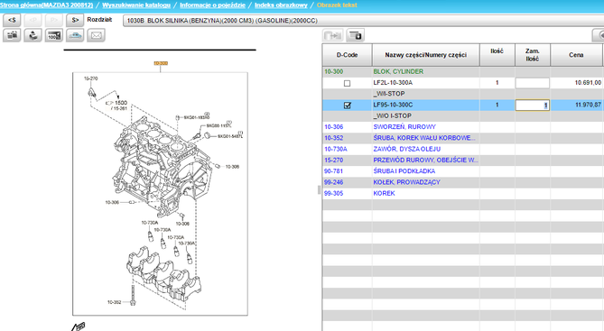Go to next section with S> button

pyautogui.click(x=75, y=20)
